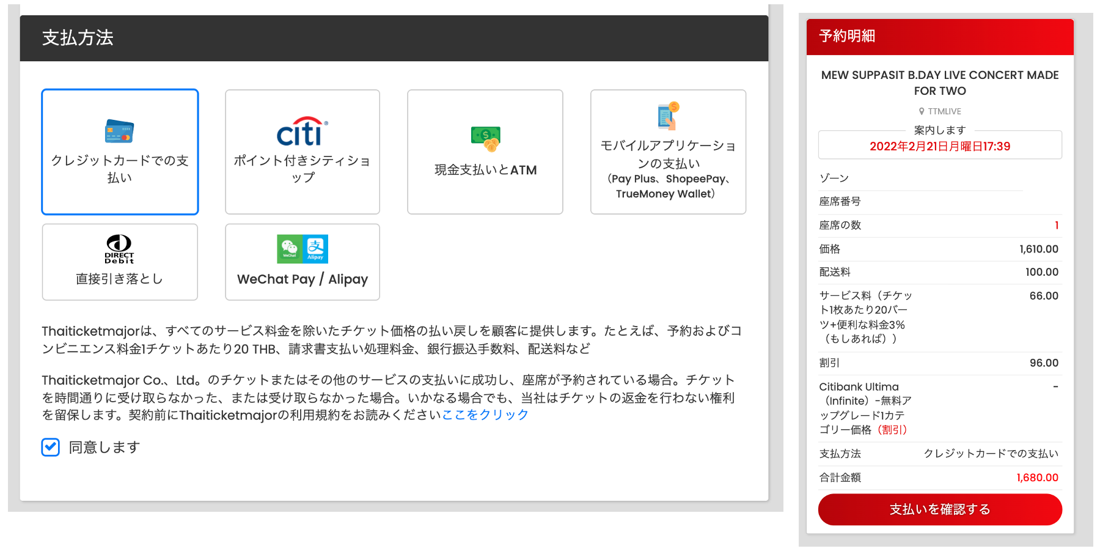The image size is (1100, 554).
Task: Click the TTMLIVE location pin icon
Action: (x=922, y=111)
